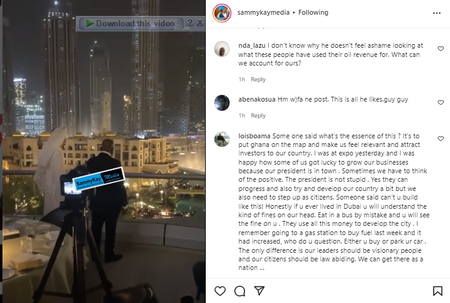Like nda_lazu's comment
The width and height of the screenshot is (450, 303).
tap(441, 49)
